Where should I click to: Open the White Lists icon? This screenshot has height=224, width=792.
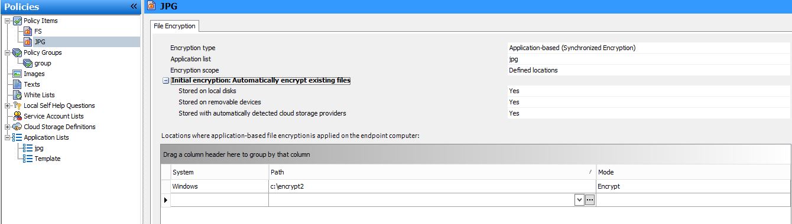pyautogui.click(x=17, y=95)
